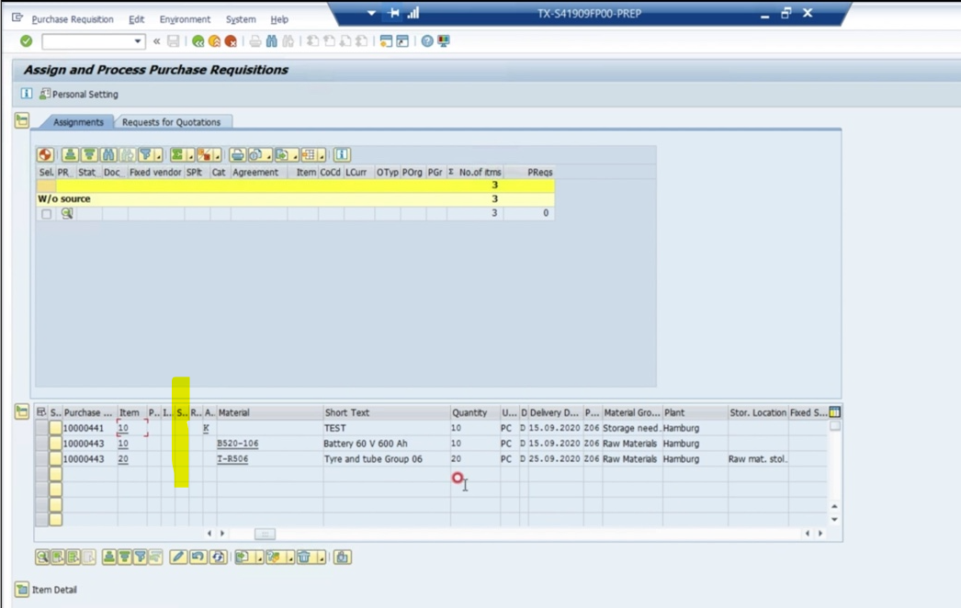Click the Set Filter icon in bottom toolbar
961x608 pixels.
click(x=141, y=557)
